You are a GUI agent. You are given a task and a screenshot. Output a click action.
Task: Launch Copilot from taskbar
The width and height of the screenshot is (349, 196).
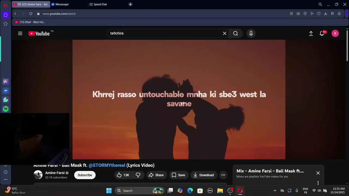point(180,191)
